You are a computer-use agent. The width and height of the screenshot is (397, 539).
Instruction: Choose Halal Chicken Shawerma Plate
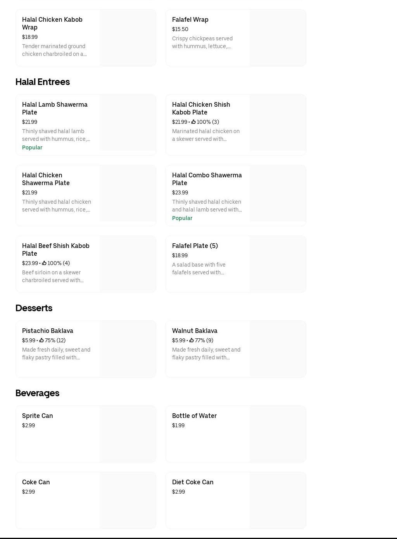[46, 179]
